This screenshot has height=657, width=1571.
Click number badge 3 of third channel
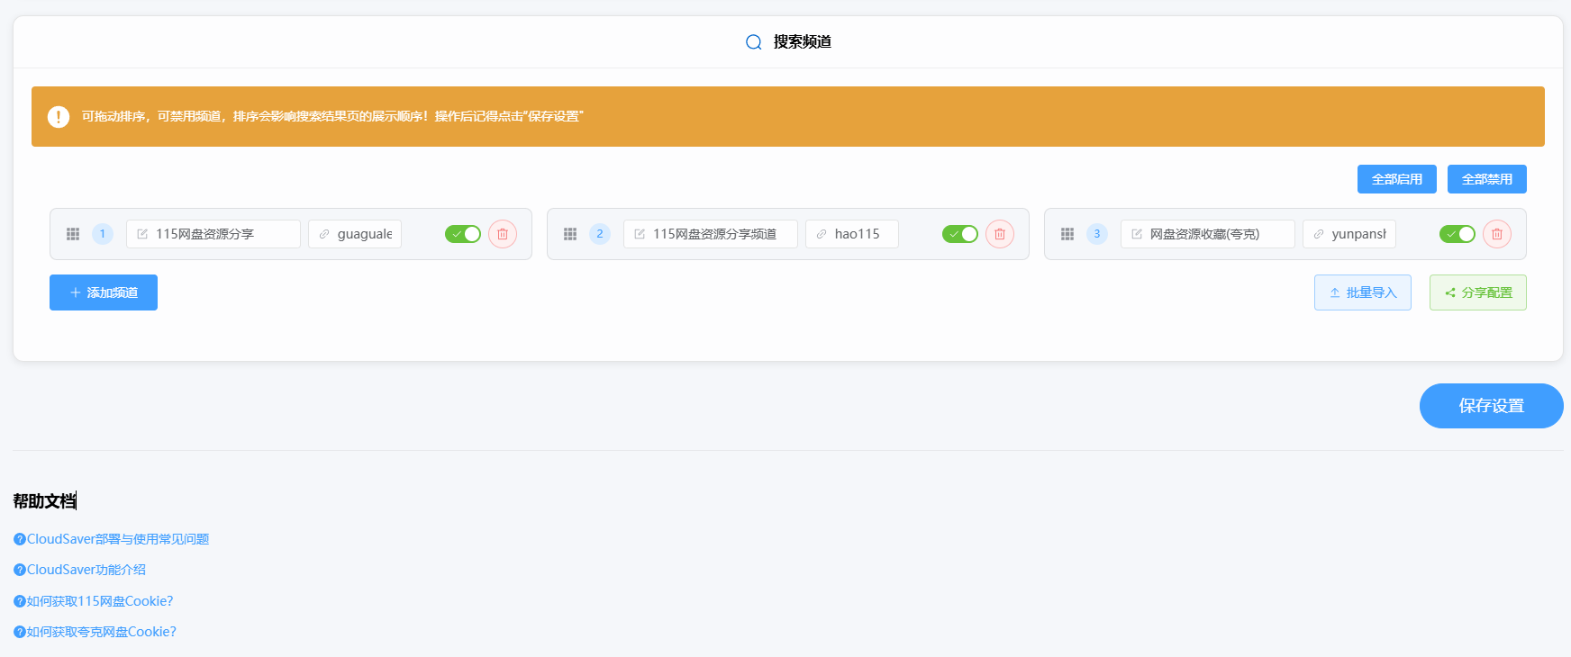1097,234
